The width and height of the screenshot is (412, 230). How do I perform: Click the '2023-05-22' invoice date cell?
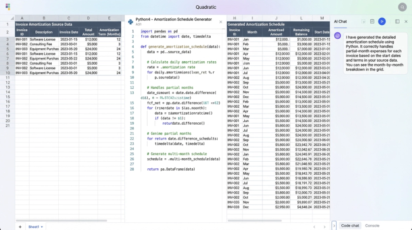pos(69,59)
